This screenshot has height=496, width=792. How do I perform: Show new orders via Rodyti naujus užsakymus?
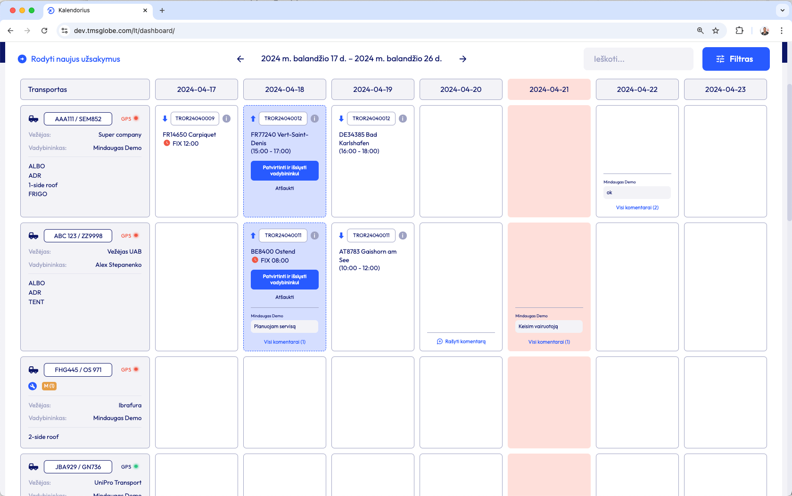click(x=69, y=59)
